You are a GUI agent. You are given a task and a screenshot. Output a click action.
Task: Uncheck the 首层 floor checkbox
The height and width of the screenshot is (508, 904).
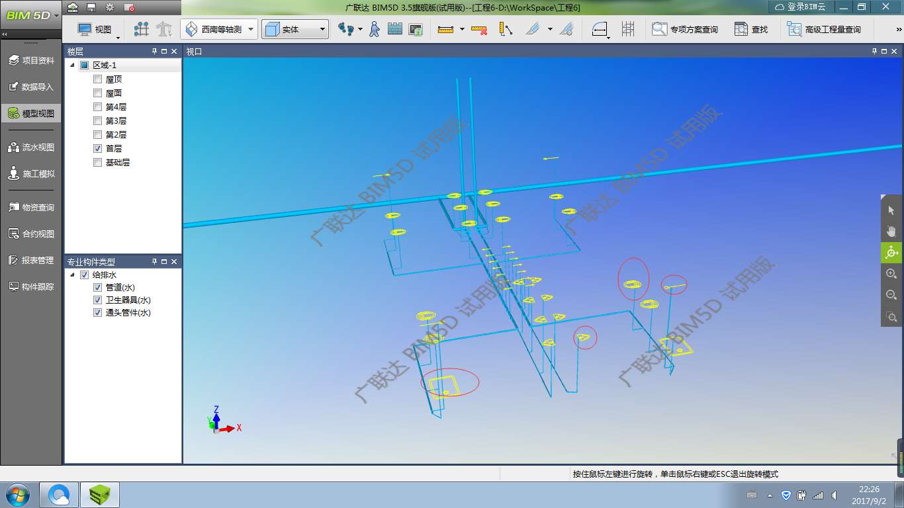(x=98, y=149)
